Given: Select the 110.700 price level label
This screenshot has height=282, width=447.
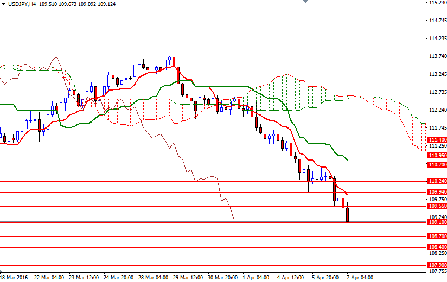Looking at the screenshot, I should 437,165.
